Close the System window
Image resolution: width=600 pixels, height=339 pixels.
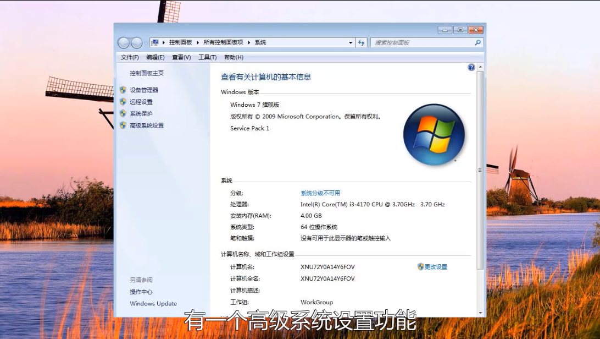coord(476,30)
